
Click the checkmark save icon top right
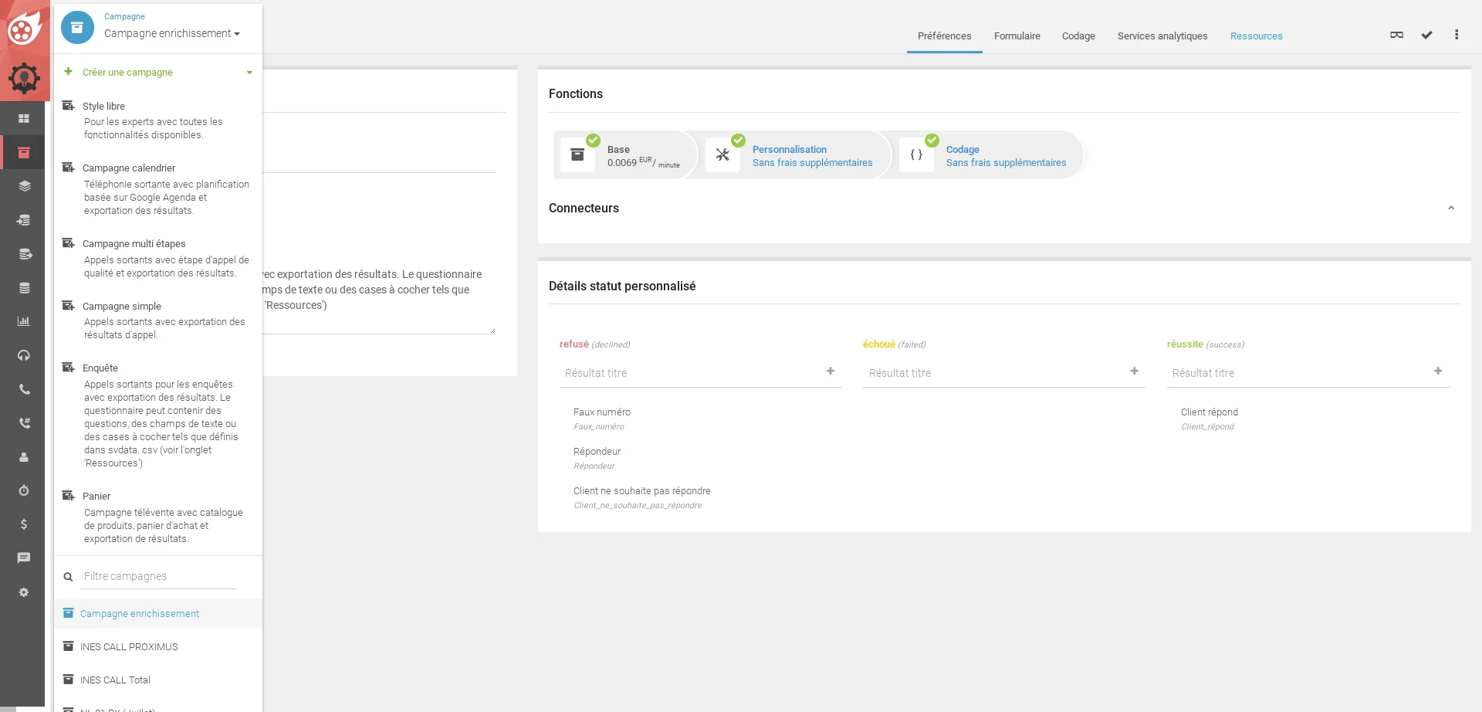click(x=1426, y=35)
